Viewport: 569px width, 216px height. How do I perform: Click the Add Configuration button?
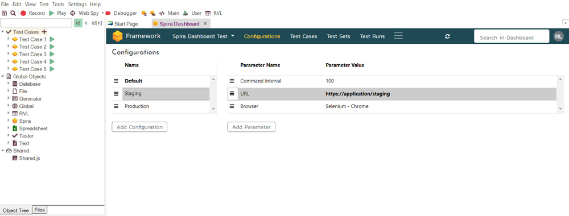pos(139,127)
